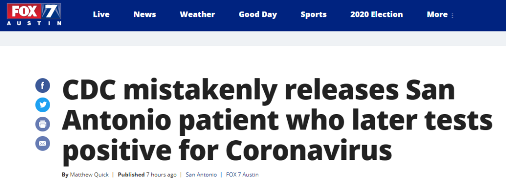Click the printer icon to print article
Image resolution: width=506 pixels, height=183 pixels.
[43, 124]
